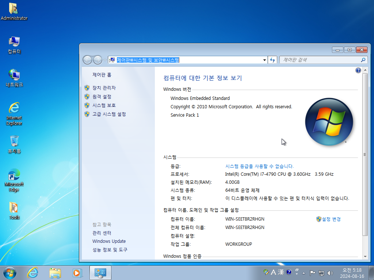Click the Back navigation arrow button
Screen dimensions: 374x280
(87, 60)
